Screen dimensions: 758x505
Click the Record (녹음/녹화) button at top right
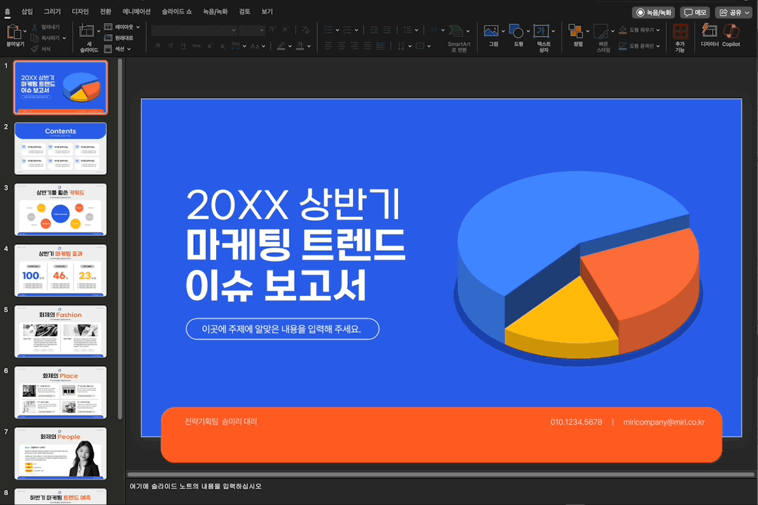[653, 12]
